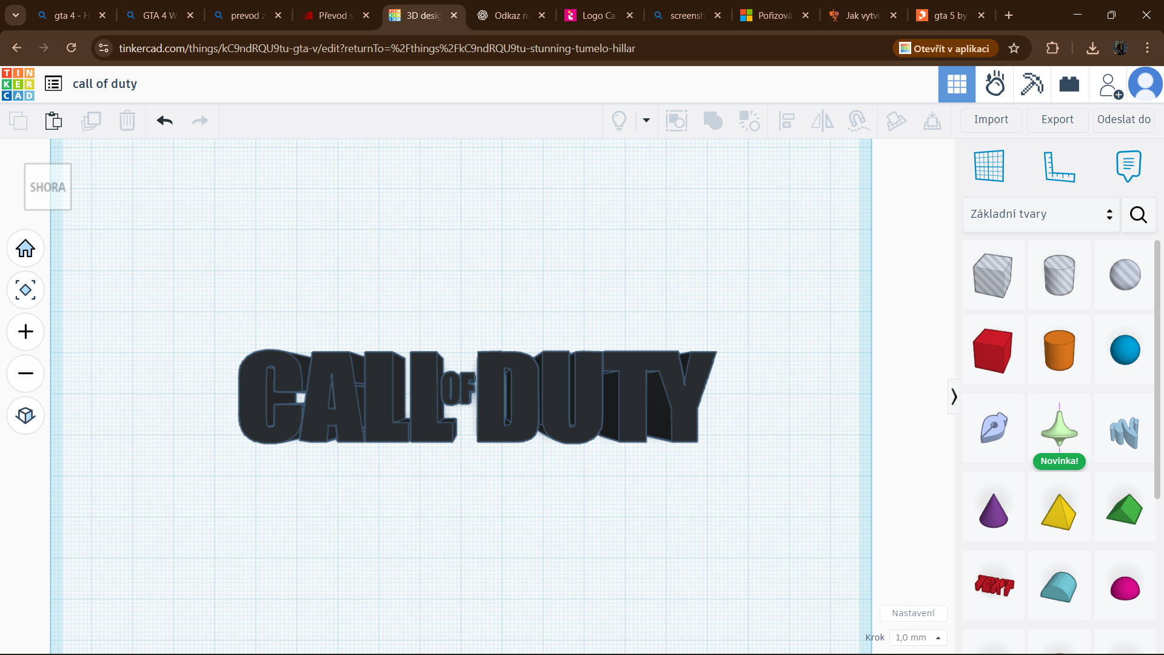Select the yellow pyramid shape

[x=1059, y=512]
